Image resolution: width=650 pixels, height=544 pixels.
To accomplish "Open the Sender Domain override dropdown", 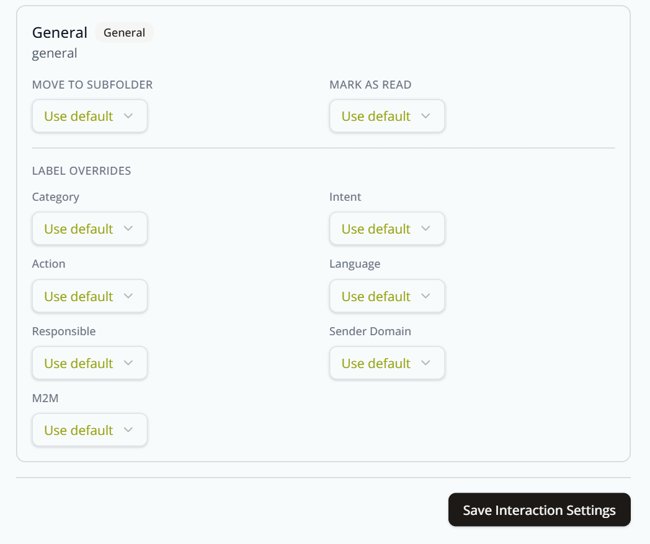I will point(387,363).
